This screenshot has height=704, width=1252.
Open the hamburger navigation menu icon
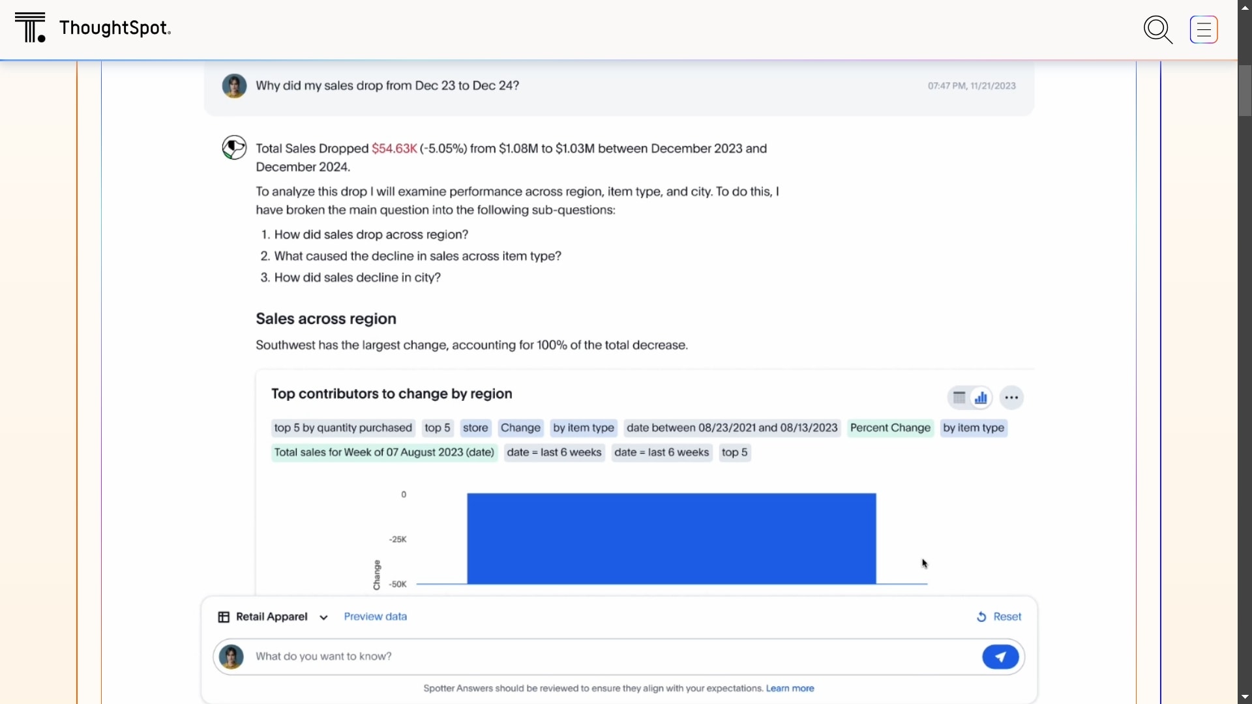pyautogui.click(x=1204, y=29)
